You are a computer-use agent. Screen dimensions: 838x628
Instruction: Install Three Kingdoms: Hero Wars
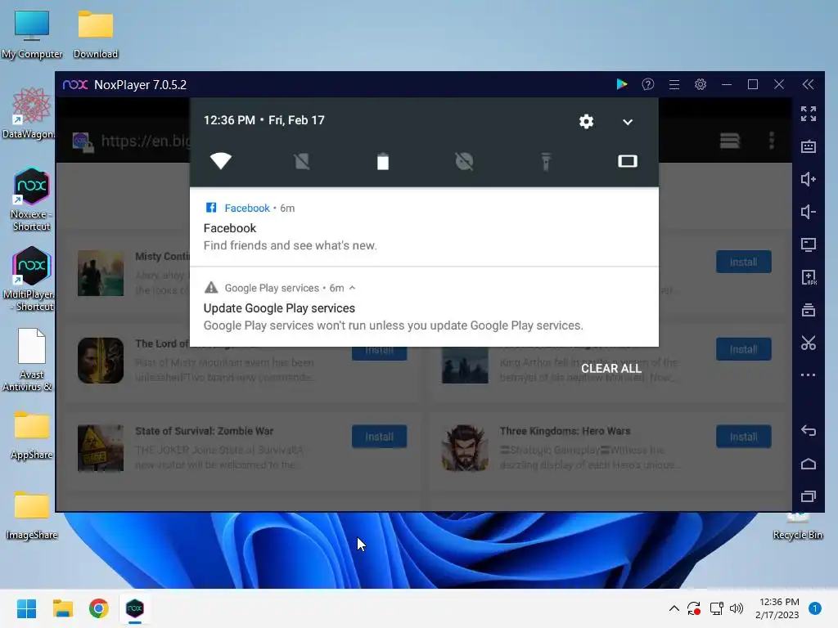point(743,437)
